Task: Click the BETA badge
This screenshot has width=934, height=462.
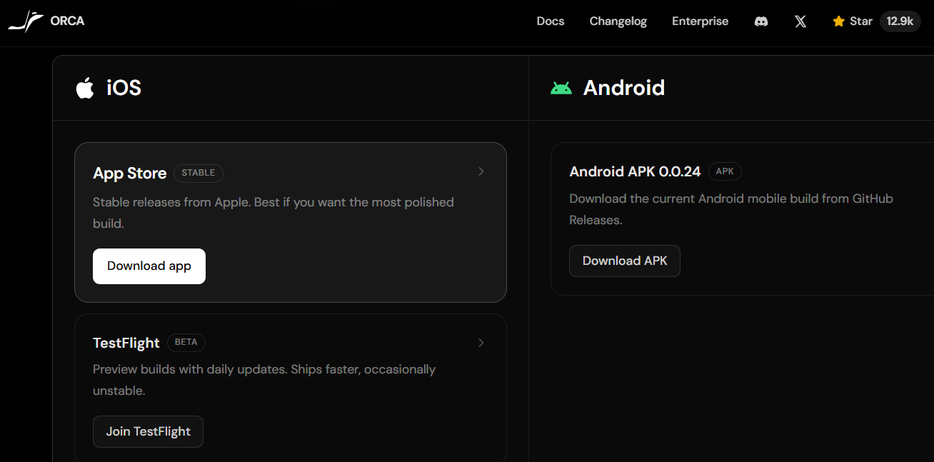Action: [x=186, y=343]
